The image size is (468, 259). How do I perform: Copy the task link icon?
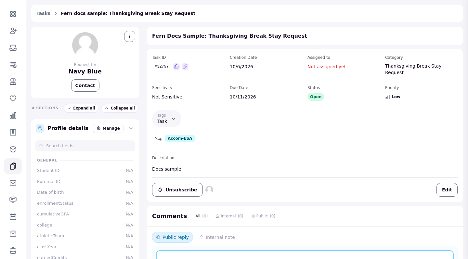[185, 67]
